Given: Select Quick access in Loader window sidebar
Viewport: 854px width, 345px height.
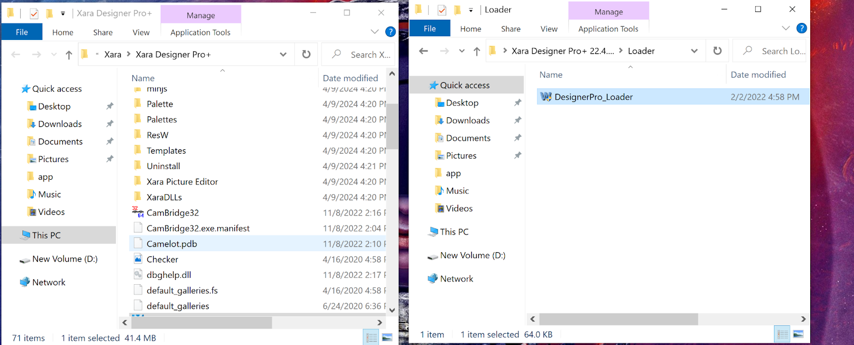Looking at the screenshot, I should coord(465,85).
